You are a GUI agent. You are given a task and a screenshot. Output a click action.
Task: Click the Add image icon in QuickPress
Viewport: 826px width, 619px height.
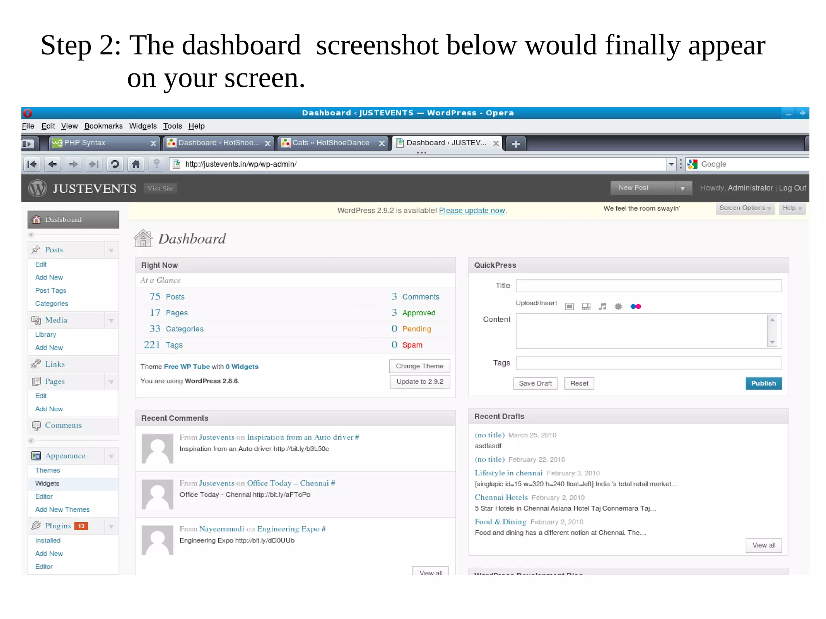point(569,306)
